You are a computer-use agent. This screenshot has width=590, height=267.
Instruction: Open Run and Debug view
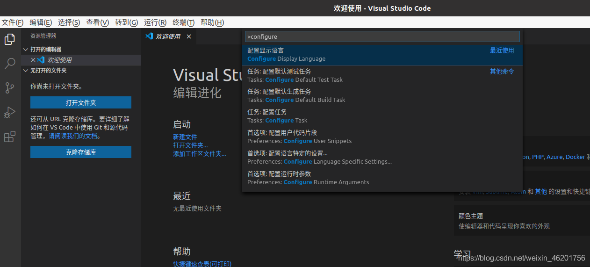pyautogui.click(x=10, y=112)
